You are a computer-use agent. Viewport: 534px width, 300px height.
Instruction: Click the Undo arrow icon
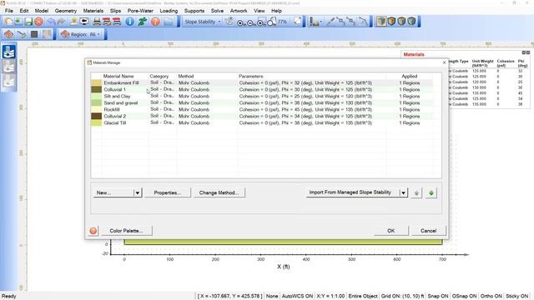(51, 22)
